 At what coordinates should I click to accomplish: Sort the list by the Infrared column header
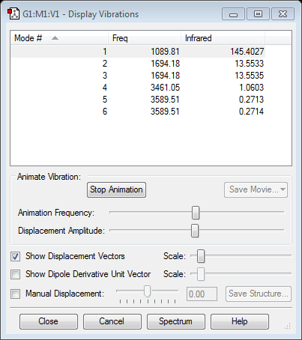tap(223, 38)
